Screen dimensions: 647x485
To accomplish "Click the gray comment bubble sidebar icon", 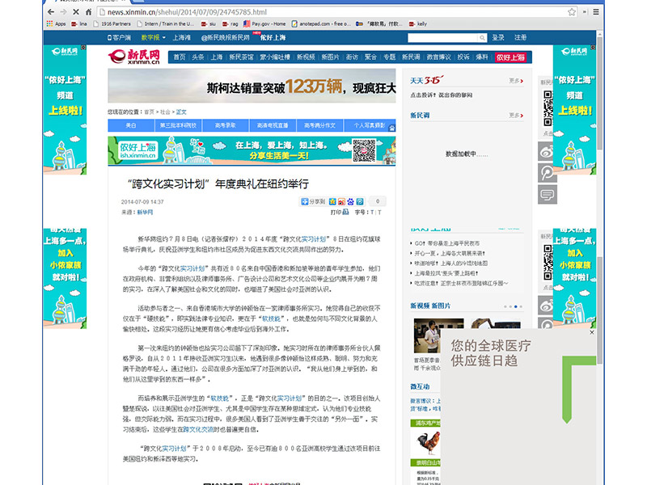I will [548, 195].
